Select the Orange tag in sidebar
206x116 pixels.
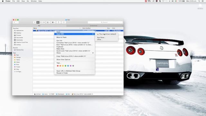(18, 57)
